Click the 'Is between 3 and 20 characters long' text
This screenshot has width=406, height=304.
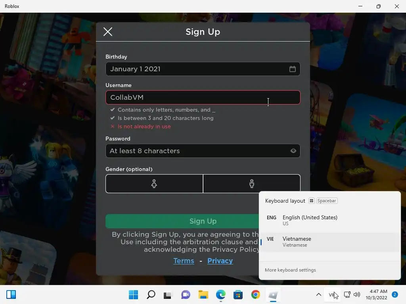click(x=166, y=118)
